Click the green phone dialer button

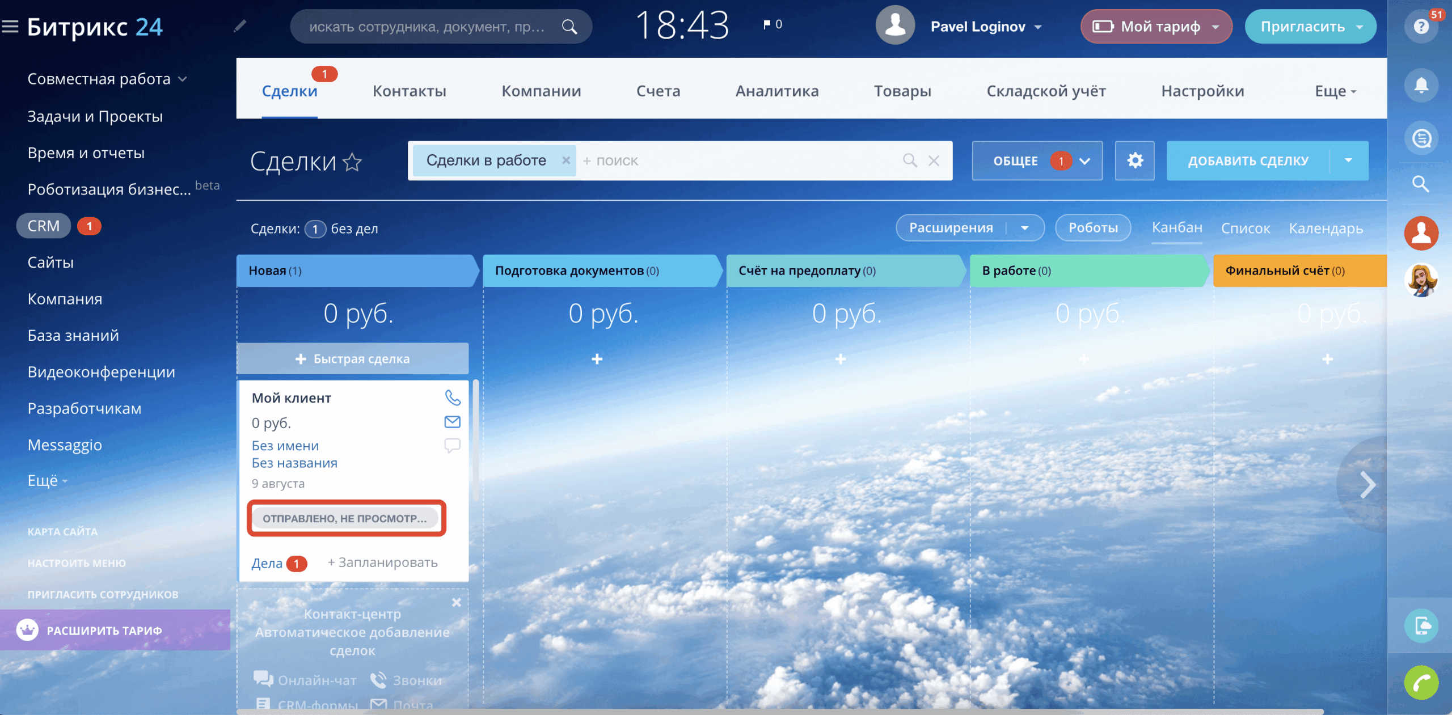point(1421,683)
